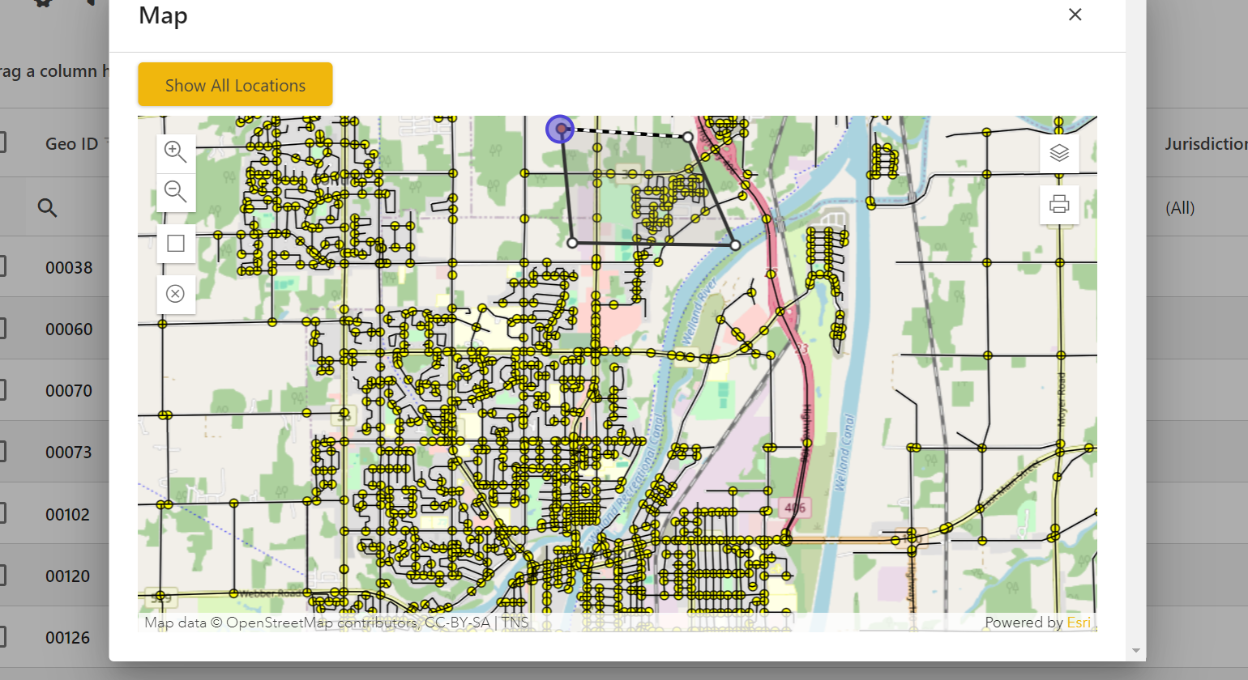
Task: Click the map zoom in icon
Action: click(x=175, y=151)
